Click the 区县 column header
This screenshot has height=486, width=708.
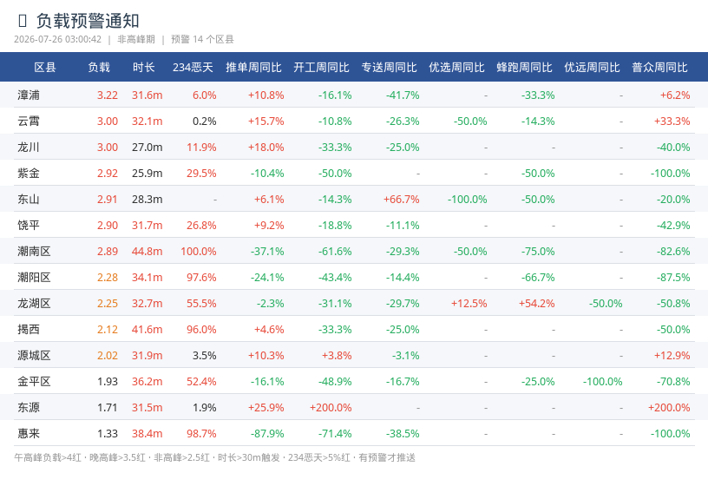click(x=45, y=68)
